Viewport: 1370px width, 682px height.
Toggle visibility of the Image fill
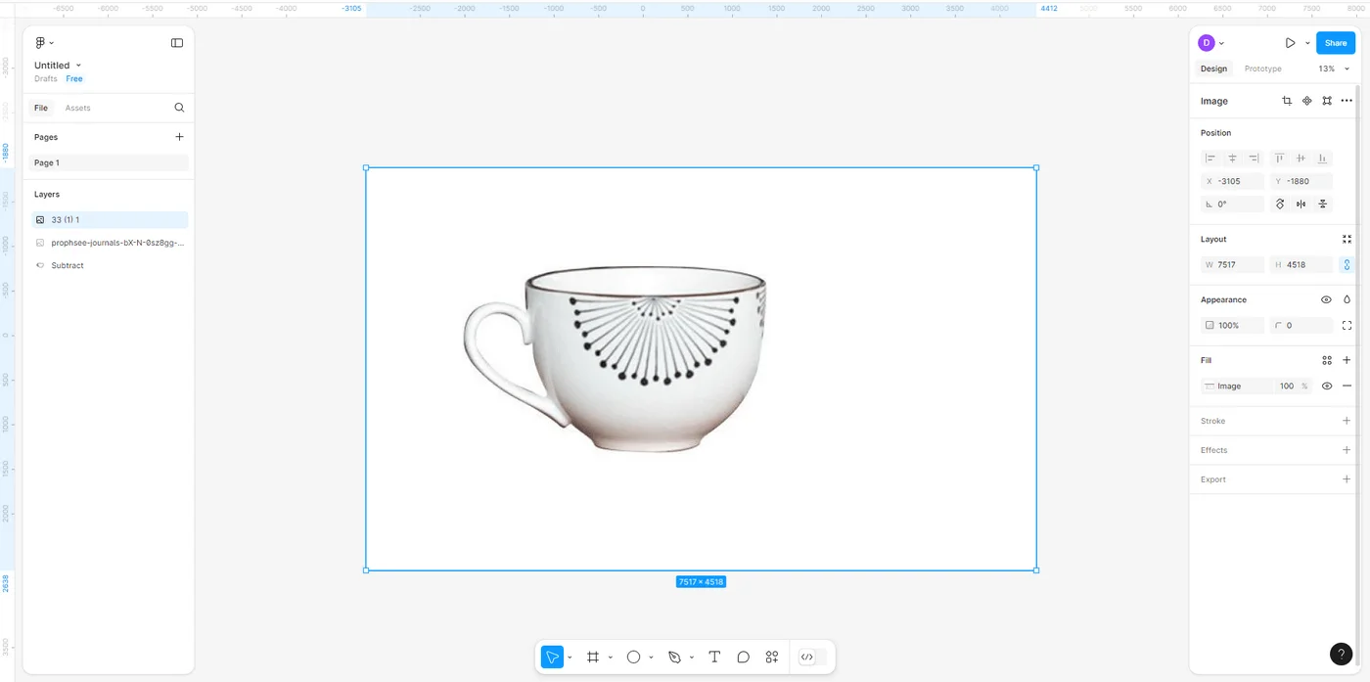pos(1327,386)
